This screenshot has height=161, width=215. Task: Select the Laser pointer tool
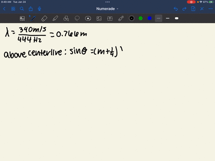121,18
